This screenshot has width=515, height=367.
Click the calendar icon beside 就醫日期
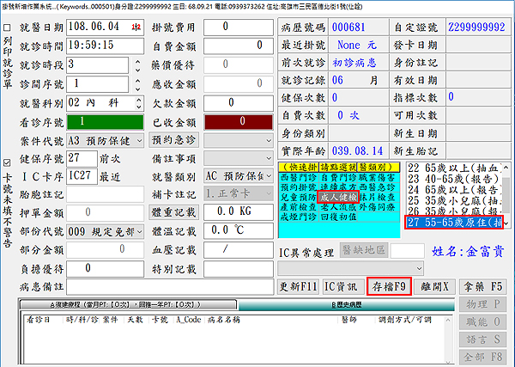pyautogui.click(x=136, y=28)
